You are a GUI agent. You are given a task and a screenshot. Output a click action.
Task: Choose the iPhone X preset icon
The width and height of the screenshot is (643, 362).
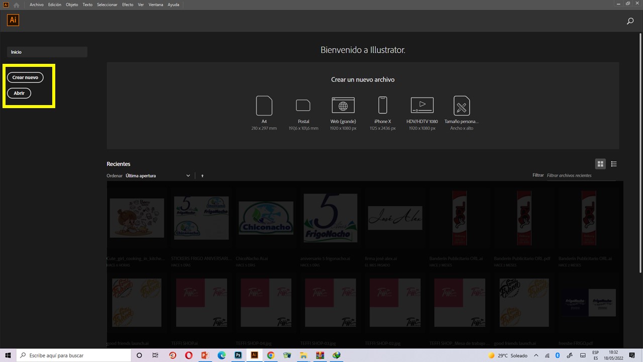pos(383,105)
